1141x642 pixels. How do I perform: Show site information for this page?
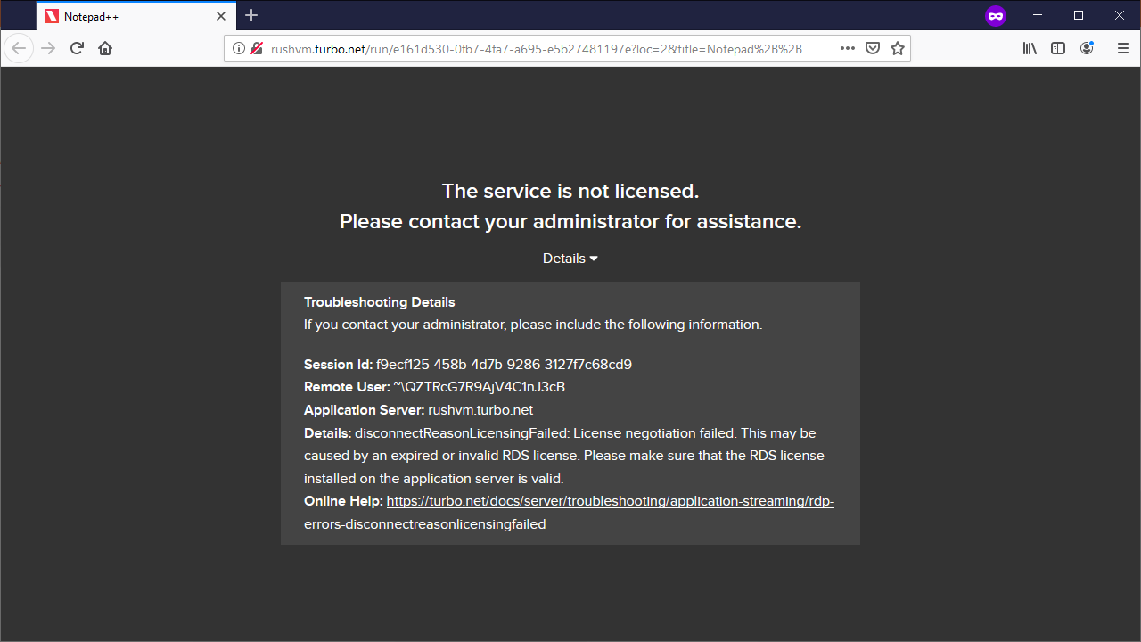(x=239, y=49)
